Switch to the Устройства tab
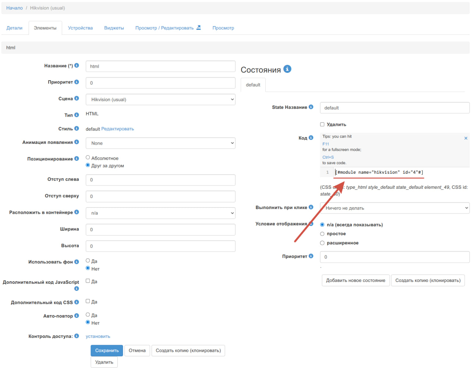 (x=80, y=28)
